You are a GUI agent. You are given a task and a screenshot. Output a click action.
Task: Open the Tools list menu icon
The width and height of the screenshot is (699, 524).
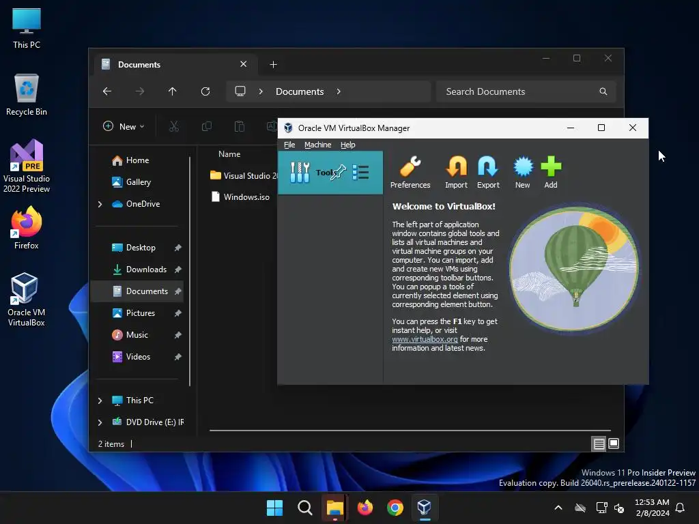(x=360, y=172)
